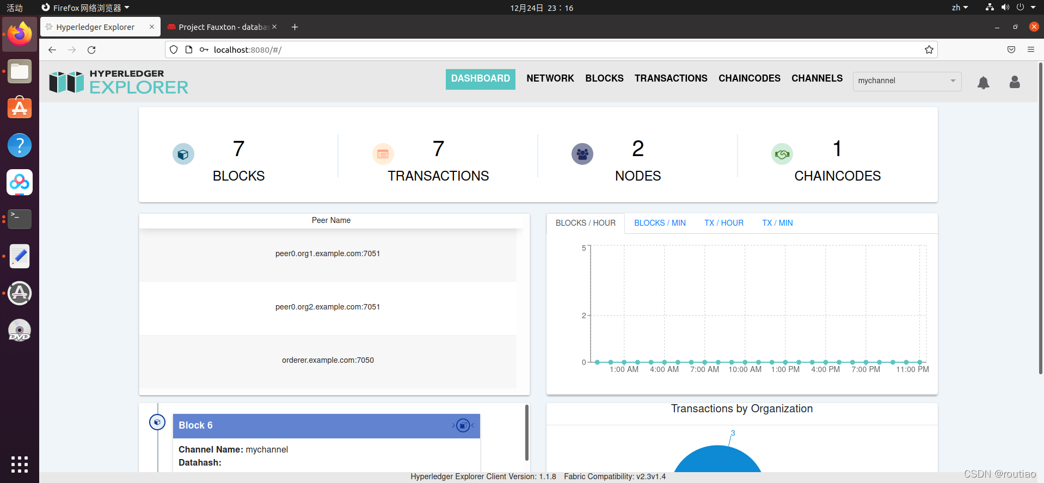Open the CHANNELS page
Viewport: 1044px width, 483px height.
(816, 78)
